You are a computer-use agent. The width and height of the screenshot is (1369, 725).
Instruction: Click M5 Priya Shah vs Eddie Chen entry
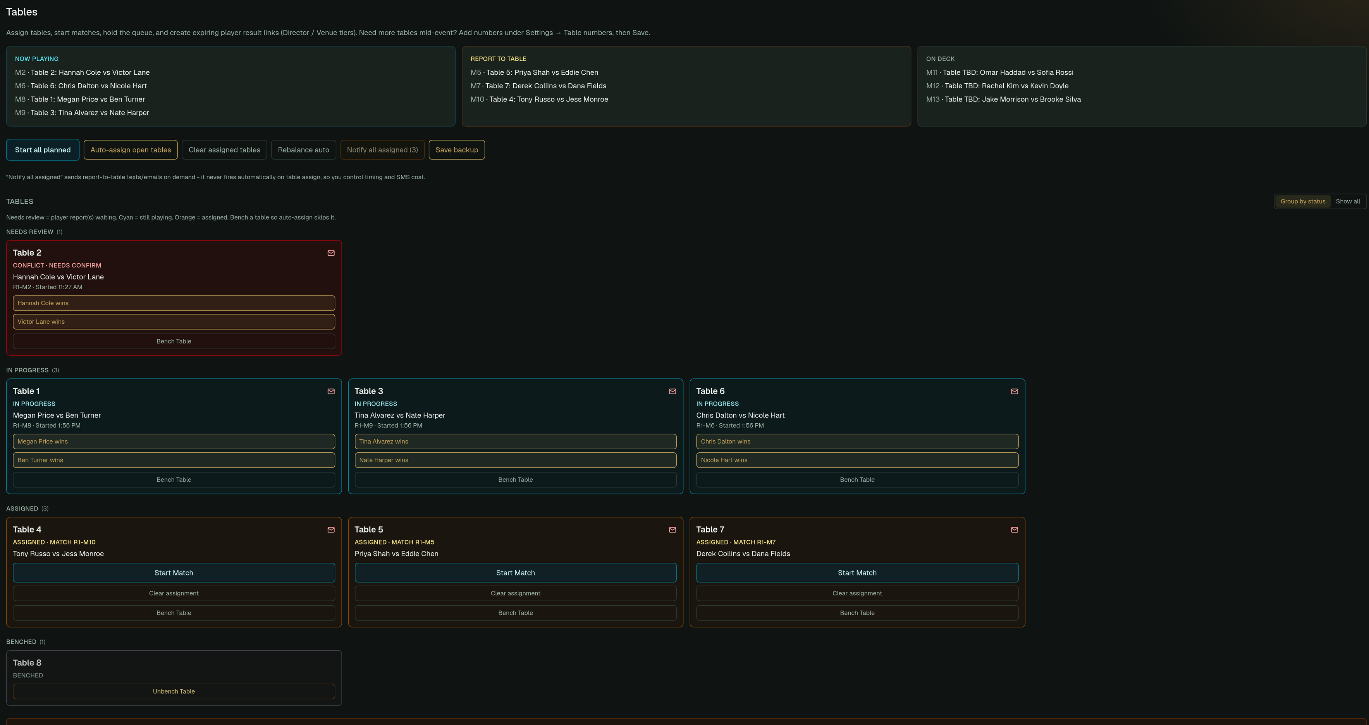[534, 72]
